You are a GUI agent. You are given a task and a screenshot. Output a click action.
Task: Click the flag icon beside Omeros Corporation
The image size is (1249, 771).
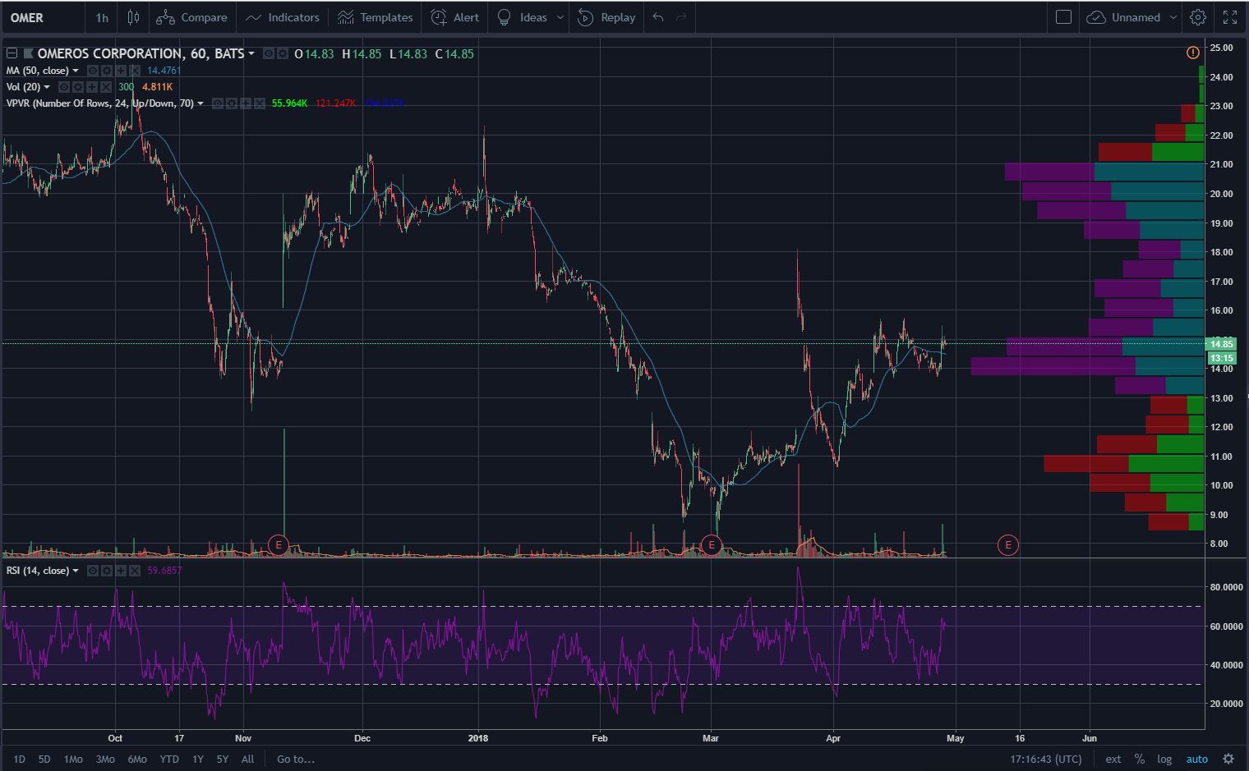coord(29,53)
